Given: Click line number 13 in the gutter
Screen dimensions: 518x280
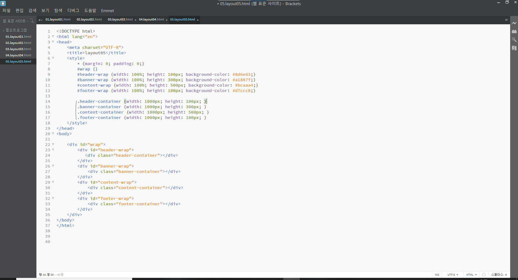Looking at the screenshot, I should click(x=47, y=96).
